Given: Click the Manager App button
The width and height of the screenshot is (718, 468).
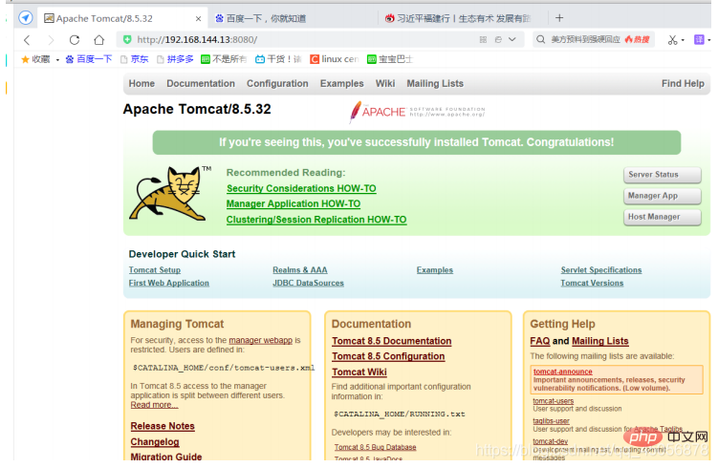Looking at the screenshot, I should pos(663,196).
